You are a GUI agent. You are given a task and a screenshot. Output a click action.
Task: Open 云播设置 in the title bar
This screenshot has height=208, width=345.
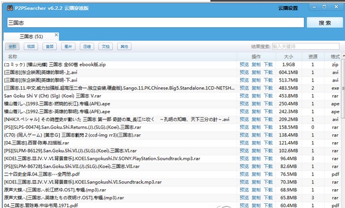(288, 8)
